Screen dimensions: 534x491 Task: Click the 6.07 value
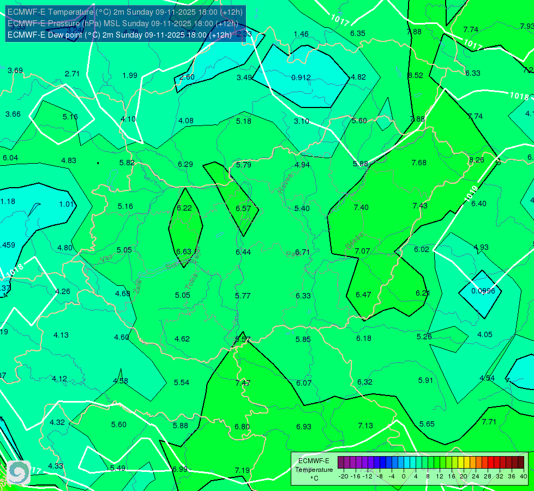[x=304, y=383]
